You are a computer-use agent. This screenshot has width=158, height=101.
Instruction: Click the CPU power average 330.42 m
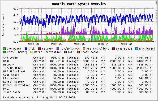click(x=91, y=58)
